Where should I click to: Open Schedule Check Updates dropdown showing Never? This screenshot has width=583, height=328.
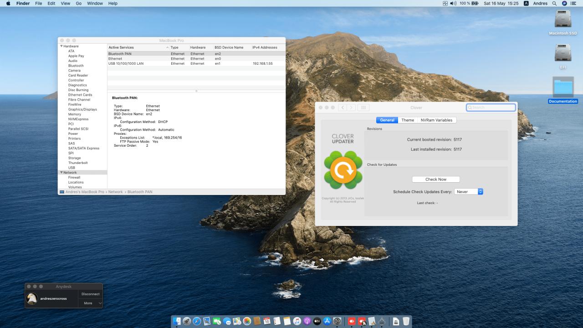tap(468, 192)
